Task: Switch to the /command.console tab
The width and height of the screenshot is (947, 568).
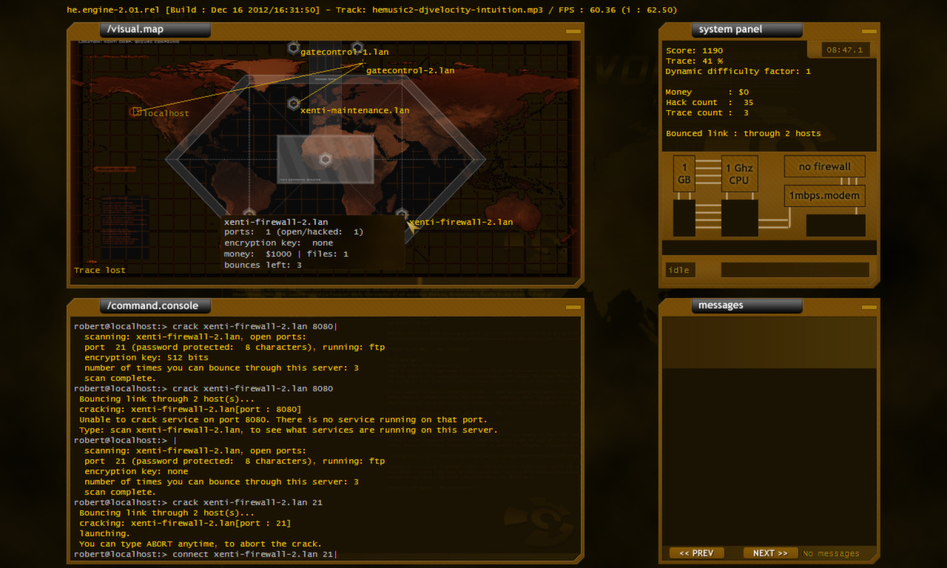Action: coord(154,305)
